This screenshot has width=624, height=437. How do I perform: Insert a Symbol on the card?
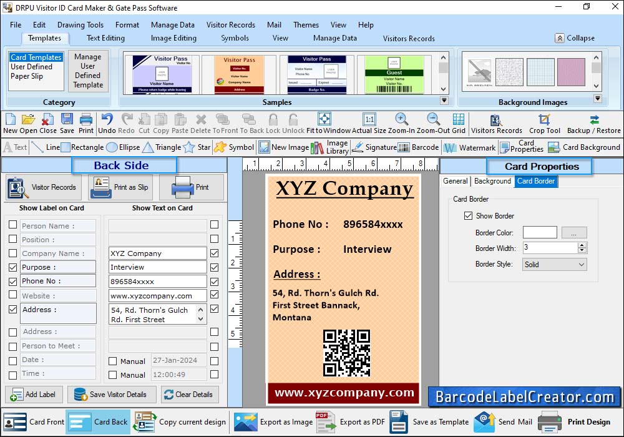[234, 147]
